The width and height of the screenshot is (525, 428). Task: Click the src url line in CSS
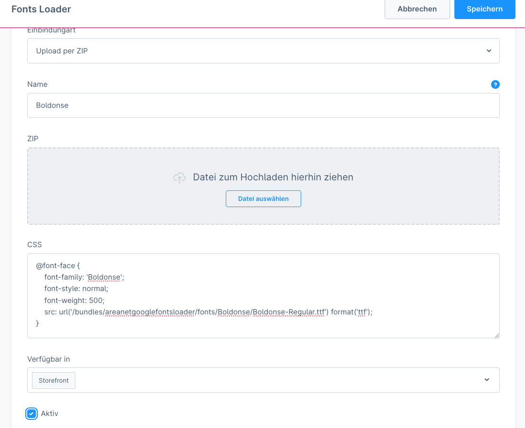[208, 312]
